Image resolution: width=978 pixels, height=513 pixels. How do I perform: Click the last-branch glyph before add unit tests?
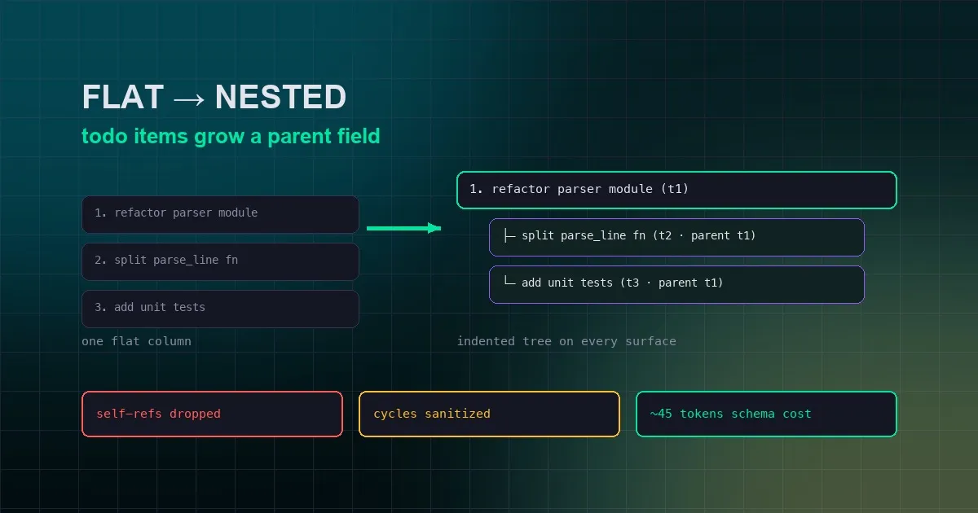(509, 282)
